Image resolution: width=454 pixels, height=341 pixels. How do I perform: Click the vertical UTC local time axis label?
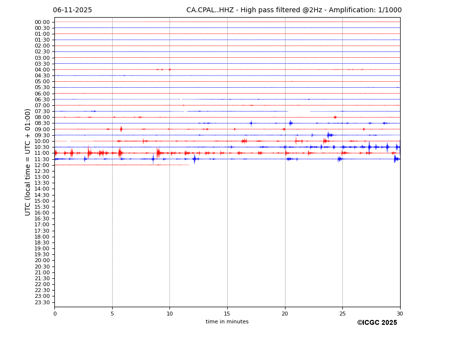point(28,162)
